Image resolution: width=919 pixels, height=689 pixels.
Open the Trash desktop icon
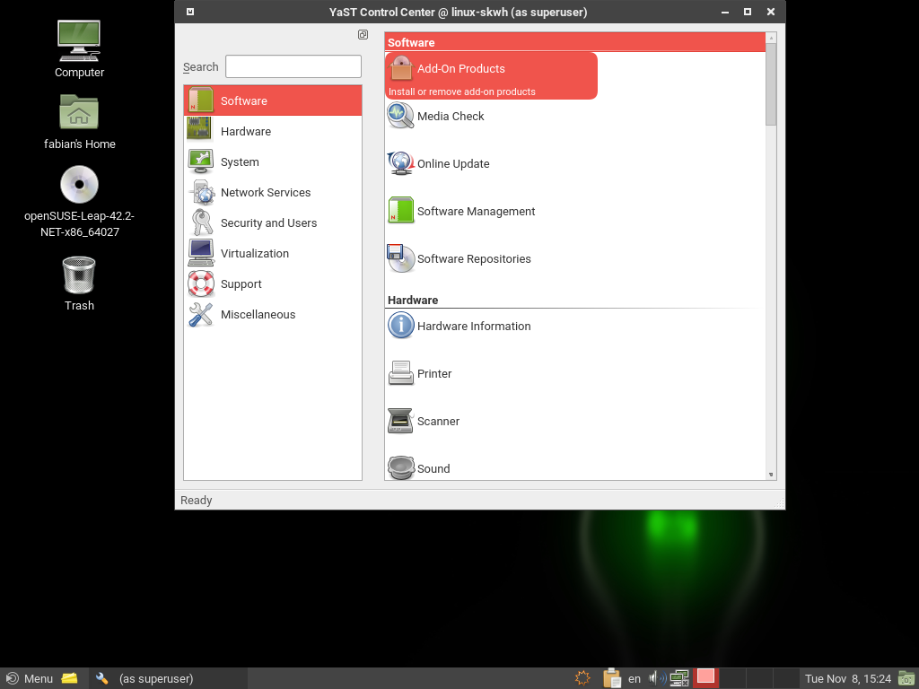(x=79, y=276)
